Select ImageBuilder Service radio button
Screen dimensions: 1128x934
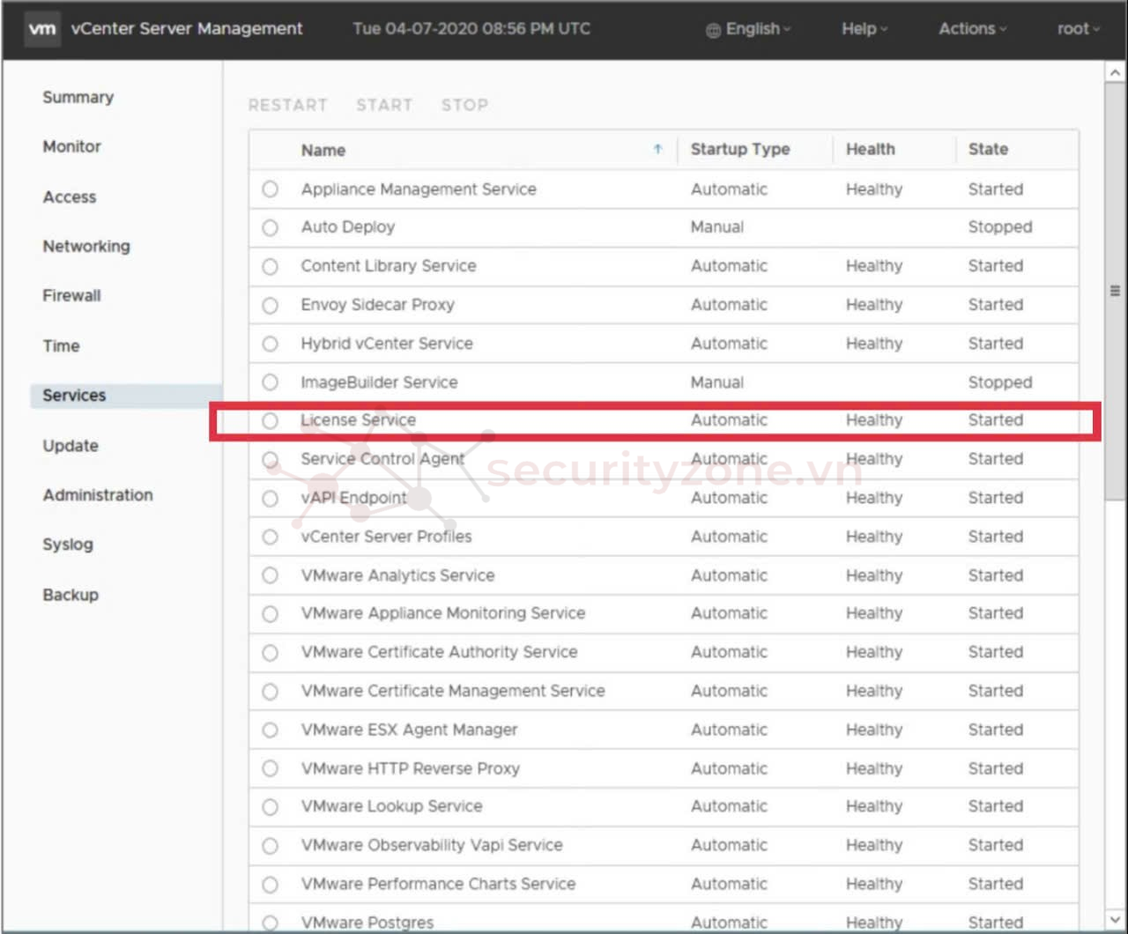tap(271, 382)
